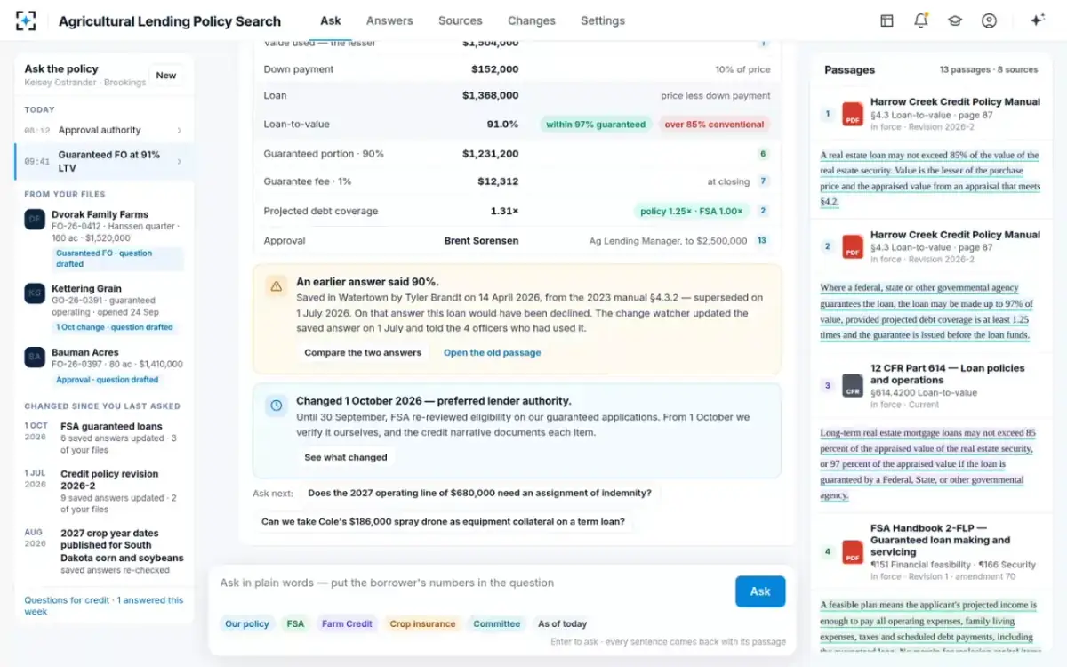Screen dimensions: 1067x667
Task: Switch to the Answers tab
Action: click(x=389, y=20)
